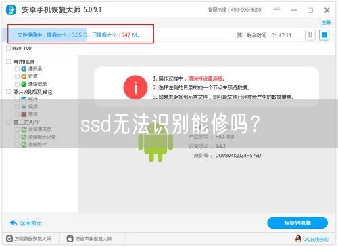Screen dimensions: 338x247
Task: Open the 通讯录 tree node
Action: [35, 69]
